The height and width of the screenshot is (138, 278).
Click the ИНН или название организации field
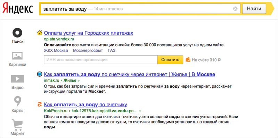tap(100, 60)
